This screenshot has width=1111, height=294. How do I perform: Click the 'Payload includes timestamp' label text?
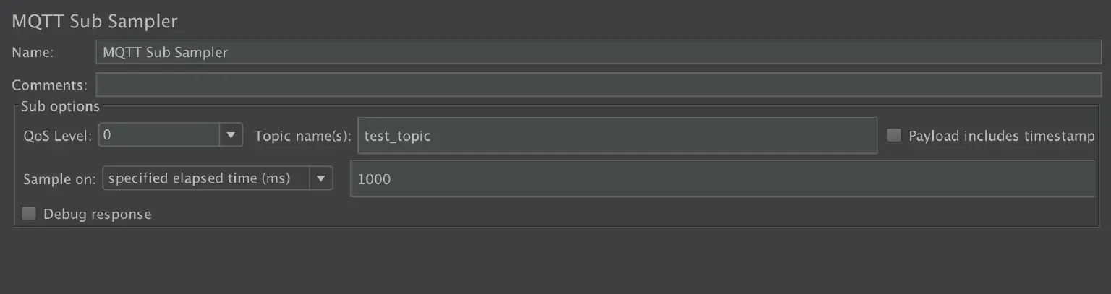coord(1001,136)
